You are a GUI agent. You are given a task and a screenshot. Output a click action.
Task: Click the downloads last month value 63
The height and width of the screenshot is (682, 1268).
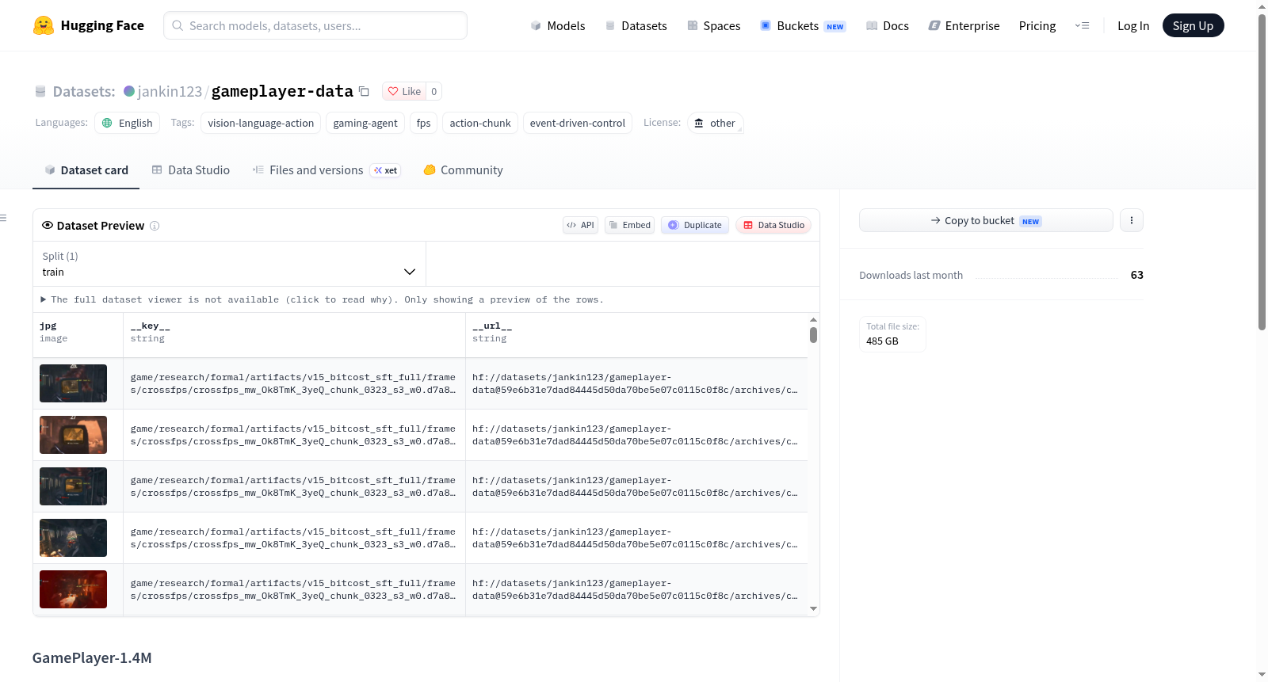coord(1136,275)
